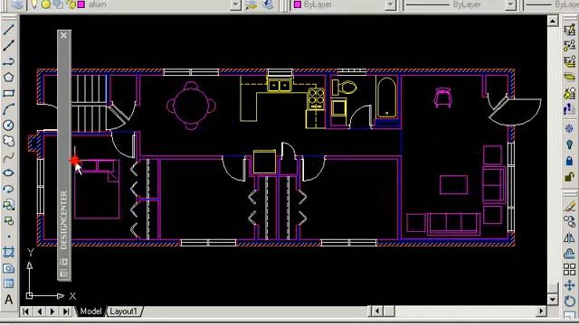Toggle afurn layer viewport freeze icon
Viewport: 579px width, 325px height.
coord(58,5)
